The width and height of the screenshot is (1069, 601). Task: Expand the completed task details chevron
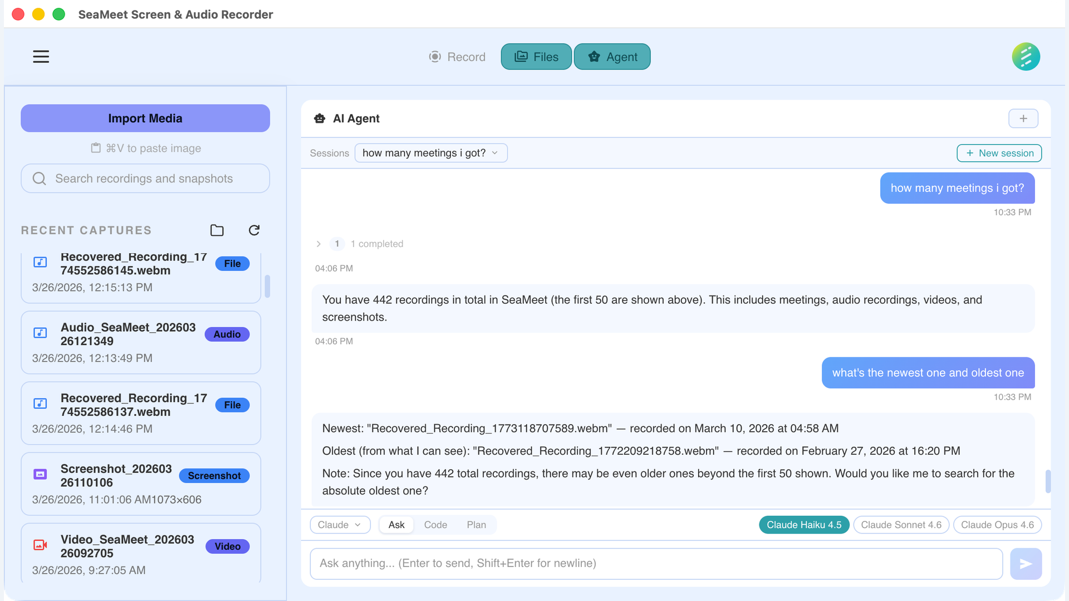318,244
